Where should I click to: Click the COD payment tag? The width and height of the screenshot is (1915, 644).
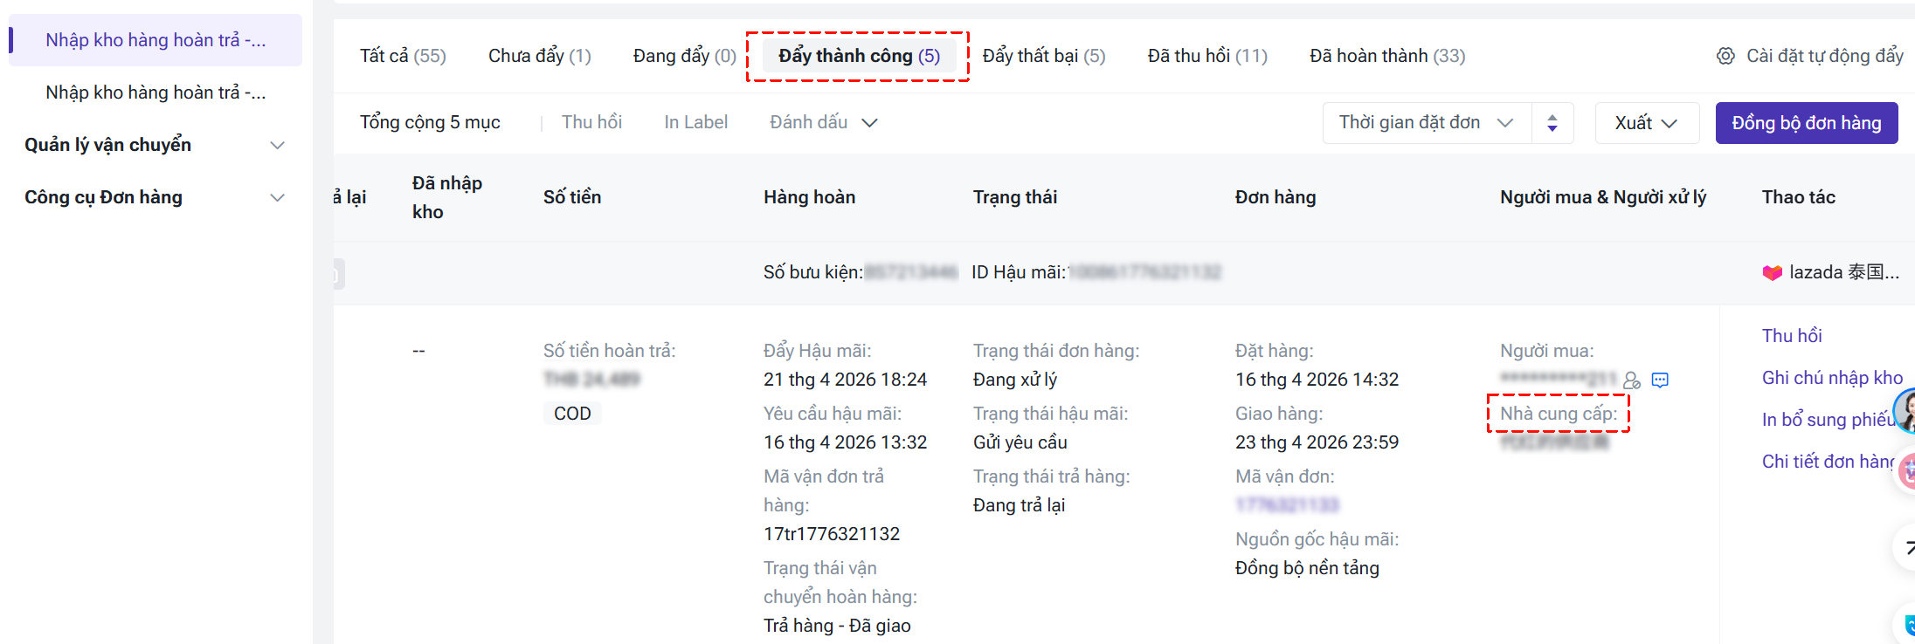coord(572,414)
